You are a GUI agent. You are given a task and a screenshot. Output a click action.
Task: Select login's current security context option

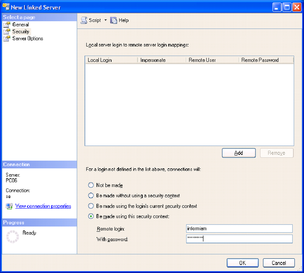pyautogui.click(x=91, y=206)
